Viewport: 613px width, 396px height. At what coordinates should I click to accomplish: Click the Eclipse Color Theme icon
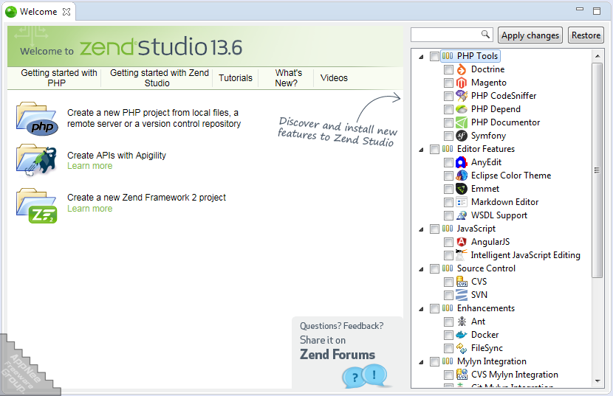pos(462,176)
